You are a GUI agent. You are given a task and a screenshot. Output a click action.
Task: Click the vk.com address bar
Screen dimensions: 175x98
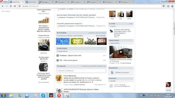89,6
